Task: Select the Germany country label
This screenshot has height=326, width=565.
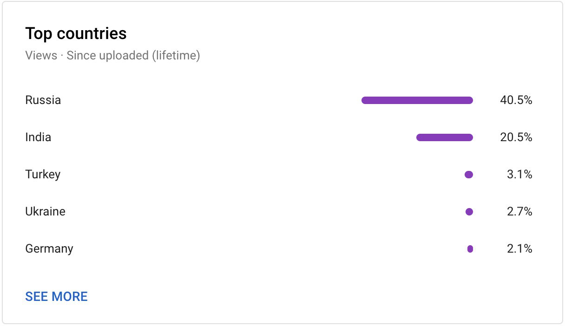Action: coord(49,249)
